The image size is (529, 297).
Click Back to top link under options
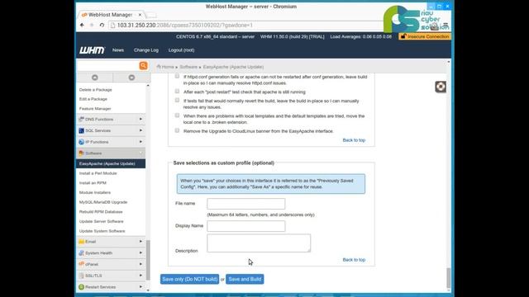pos(354,140)
